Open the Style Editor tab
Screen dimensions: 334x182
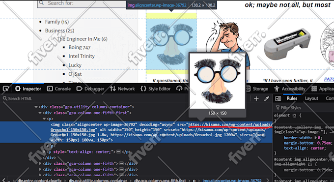[x=156, y=89]
